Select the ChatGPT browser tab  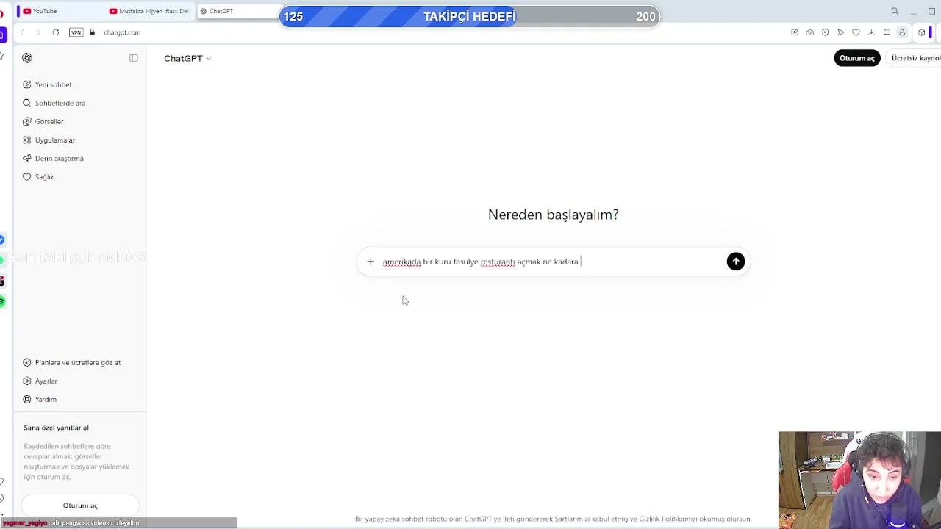pos(239,11)
